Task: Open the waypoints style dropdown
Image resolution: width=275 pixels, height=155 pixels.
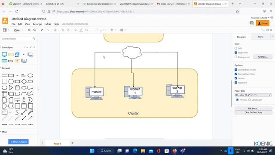Action: coord(103,30)
